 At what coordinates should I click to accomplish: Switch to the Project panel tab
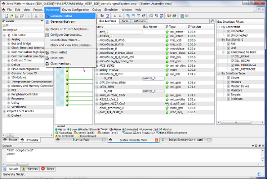[10, 140]
